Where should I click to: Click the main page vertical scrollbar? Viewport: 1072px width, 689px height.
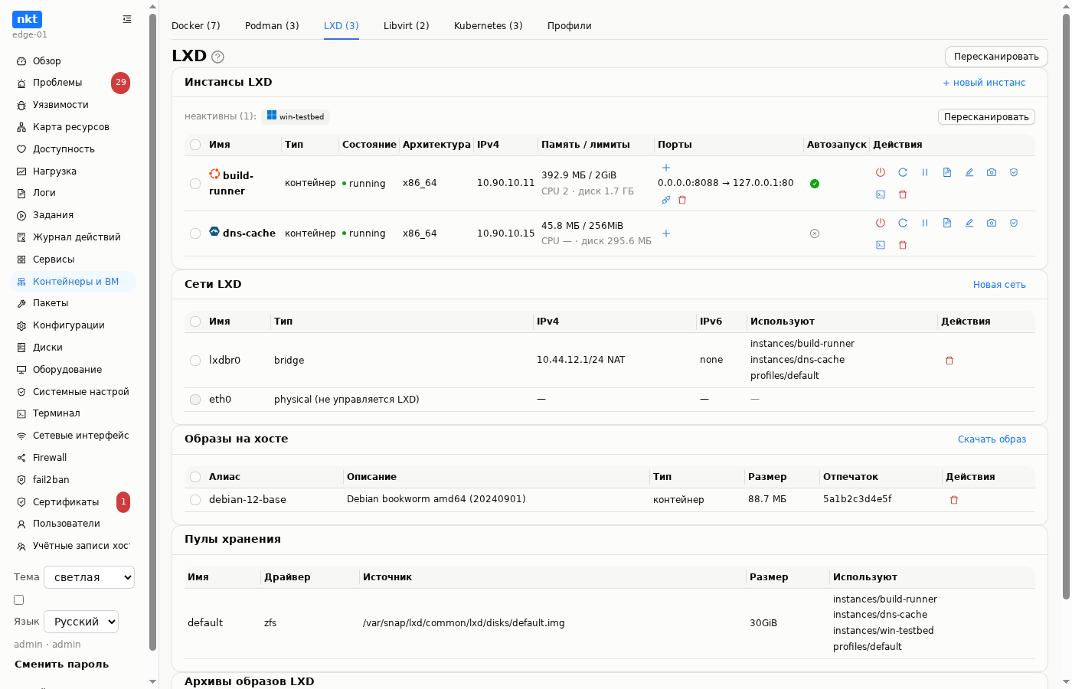(x=1066, y=306)
